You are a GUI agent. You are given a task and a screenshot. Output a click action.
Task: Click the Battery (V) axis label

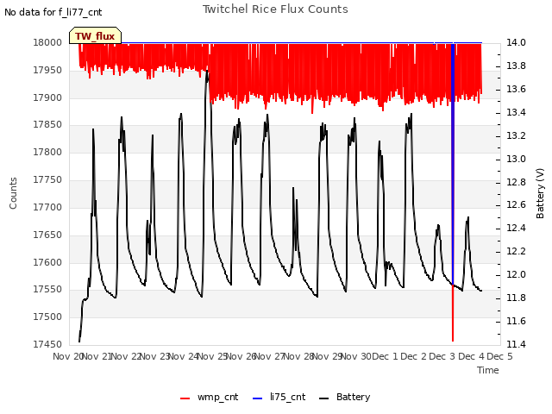coord(540,193)
